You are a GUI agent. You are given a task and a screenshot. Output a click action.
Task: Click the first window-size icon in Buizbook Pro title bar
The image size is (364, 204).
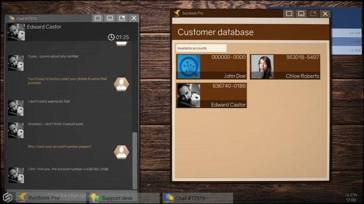(x=289, y=14)
